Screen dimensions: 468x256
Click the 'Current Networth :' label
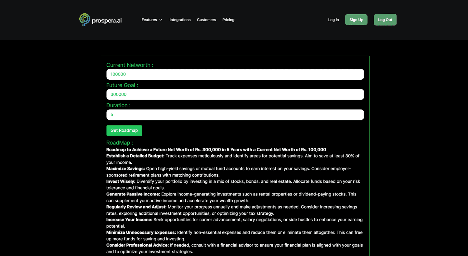[x=130, y=65]
